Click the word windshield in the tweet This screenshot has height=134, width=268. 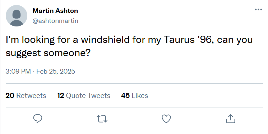pyautogui.click(x=105, y=39)
